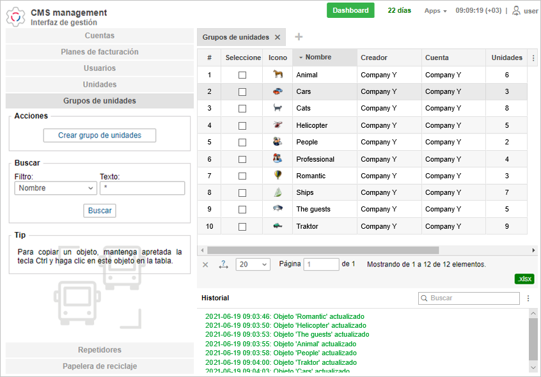Open the Usuarios section
541x377 pixels.
pyautogui.click(x=100, y=68)
